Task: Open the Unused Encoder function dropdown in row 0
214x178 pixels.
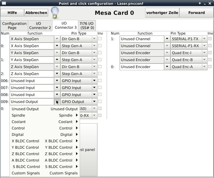Action: (x=167, y=67)
